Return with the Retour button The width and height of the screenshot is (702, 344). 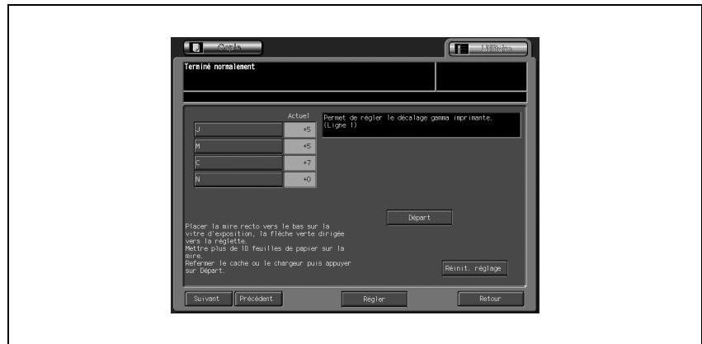coord(490,299)
